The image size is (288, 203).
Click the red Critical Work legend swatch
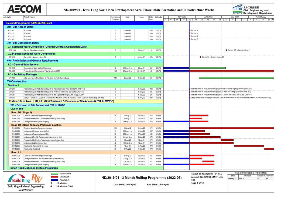point(54,177)
